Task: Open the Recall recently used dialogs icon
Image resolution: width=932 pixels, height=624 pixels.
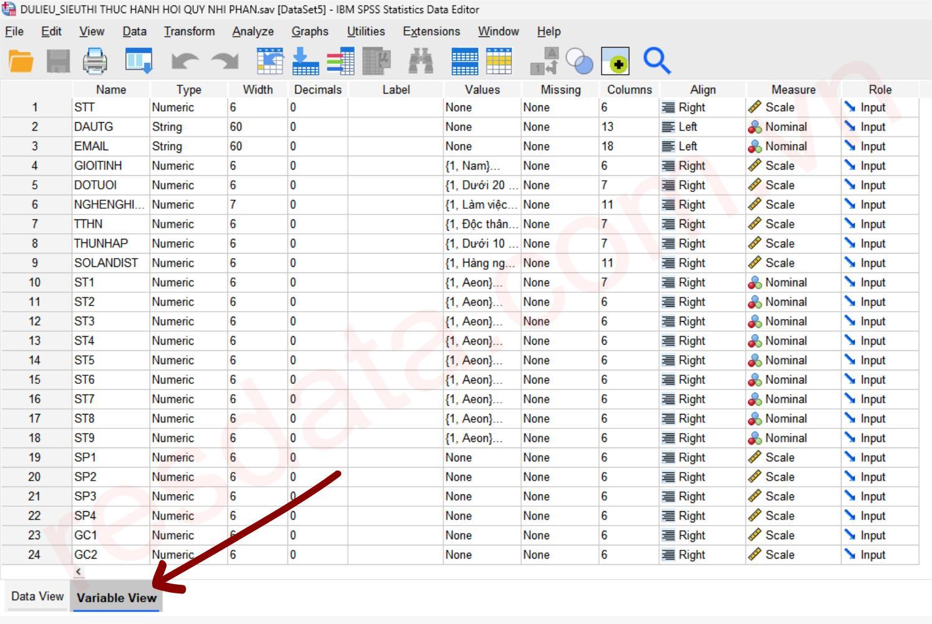Action: coord(138,61)
